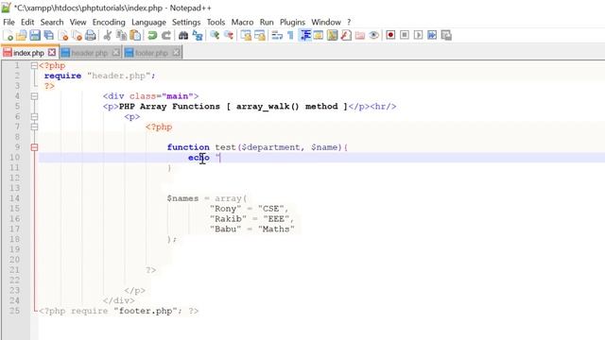Click the Close All documents toolbar icon
The width and height of the screenshot is (605, 340).
[x=77, y=36]
